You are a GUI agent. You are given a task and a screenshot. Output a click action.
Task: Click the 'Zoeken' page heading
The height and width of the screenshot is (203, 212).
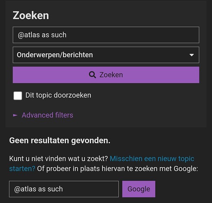point(31,15)
